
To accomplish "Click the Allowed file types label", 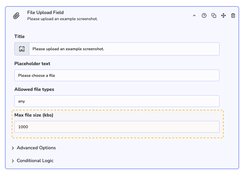I will tap(34, 89).
